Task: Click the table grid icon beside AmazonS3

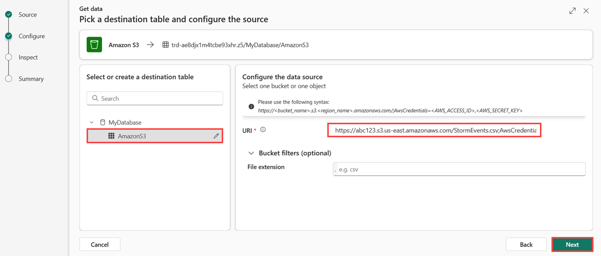Action: [x=111, y=136]
